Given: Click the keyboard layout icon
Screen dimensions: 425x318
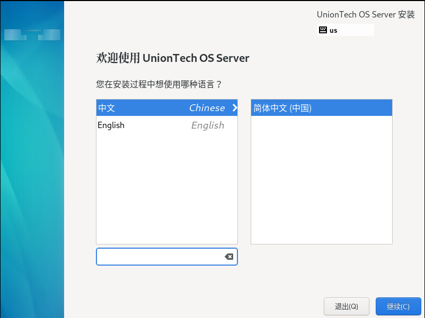Looking at the screenshot, I should point(323,30).
